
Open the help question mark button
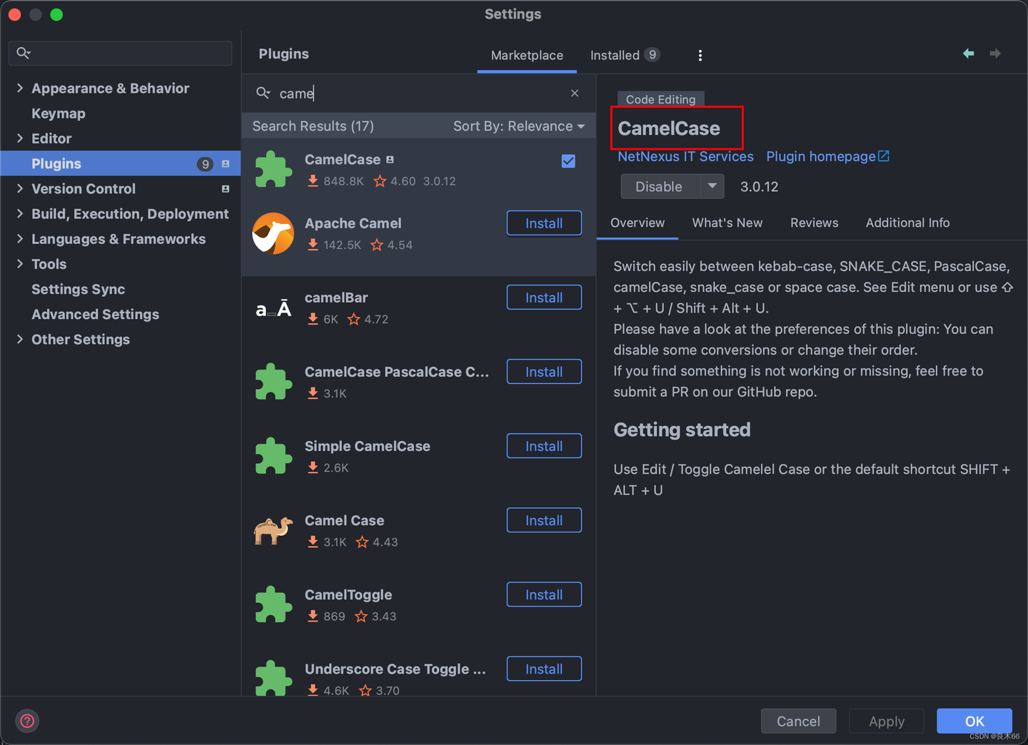tap(27, 721)
